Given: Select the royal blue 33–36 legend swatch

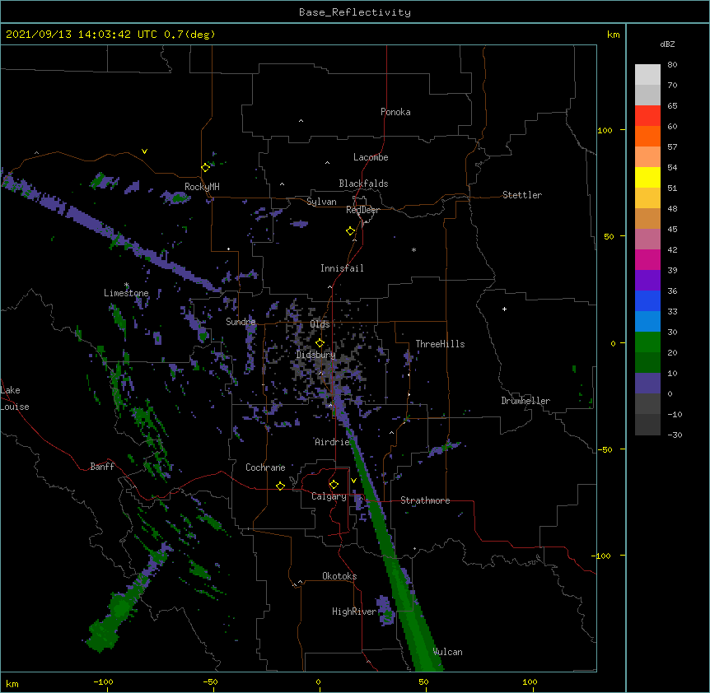Looking at the screenshot, I should pos(647,300).
